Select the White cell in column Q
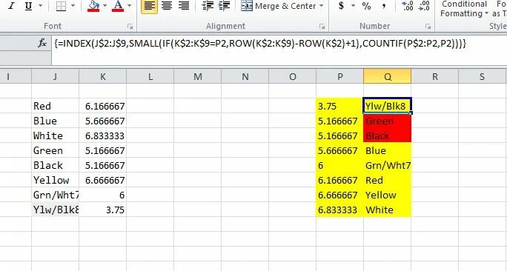507x271 pixels. (x=388, y=210)
